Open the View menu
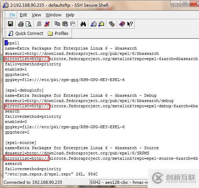The width and height of the screenshot is (199, 188). [36, 15]
